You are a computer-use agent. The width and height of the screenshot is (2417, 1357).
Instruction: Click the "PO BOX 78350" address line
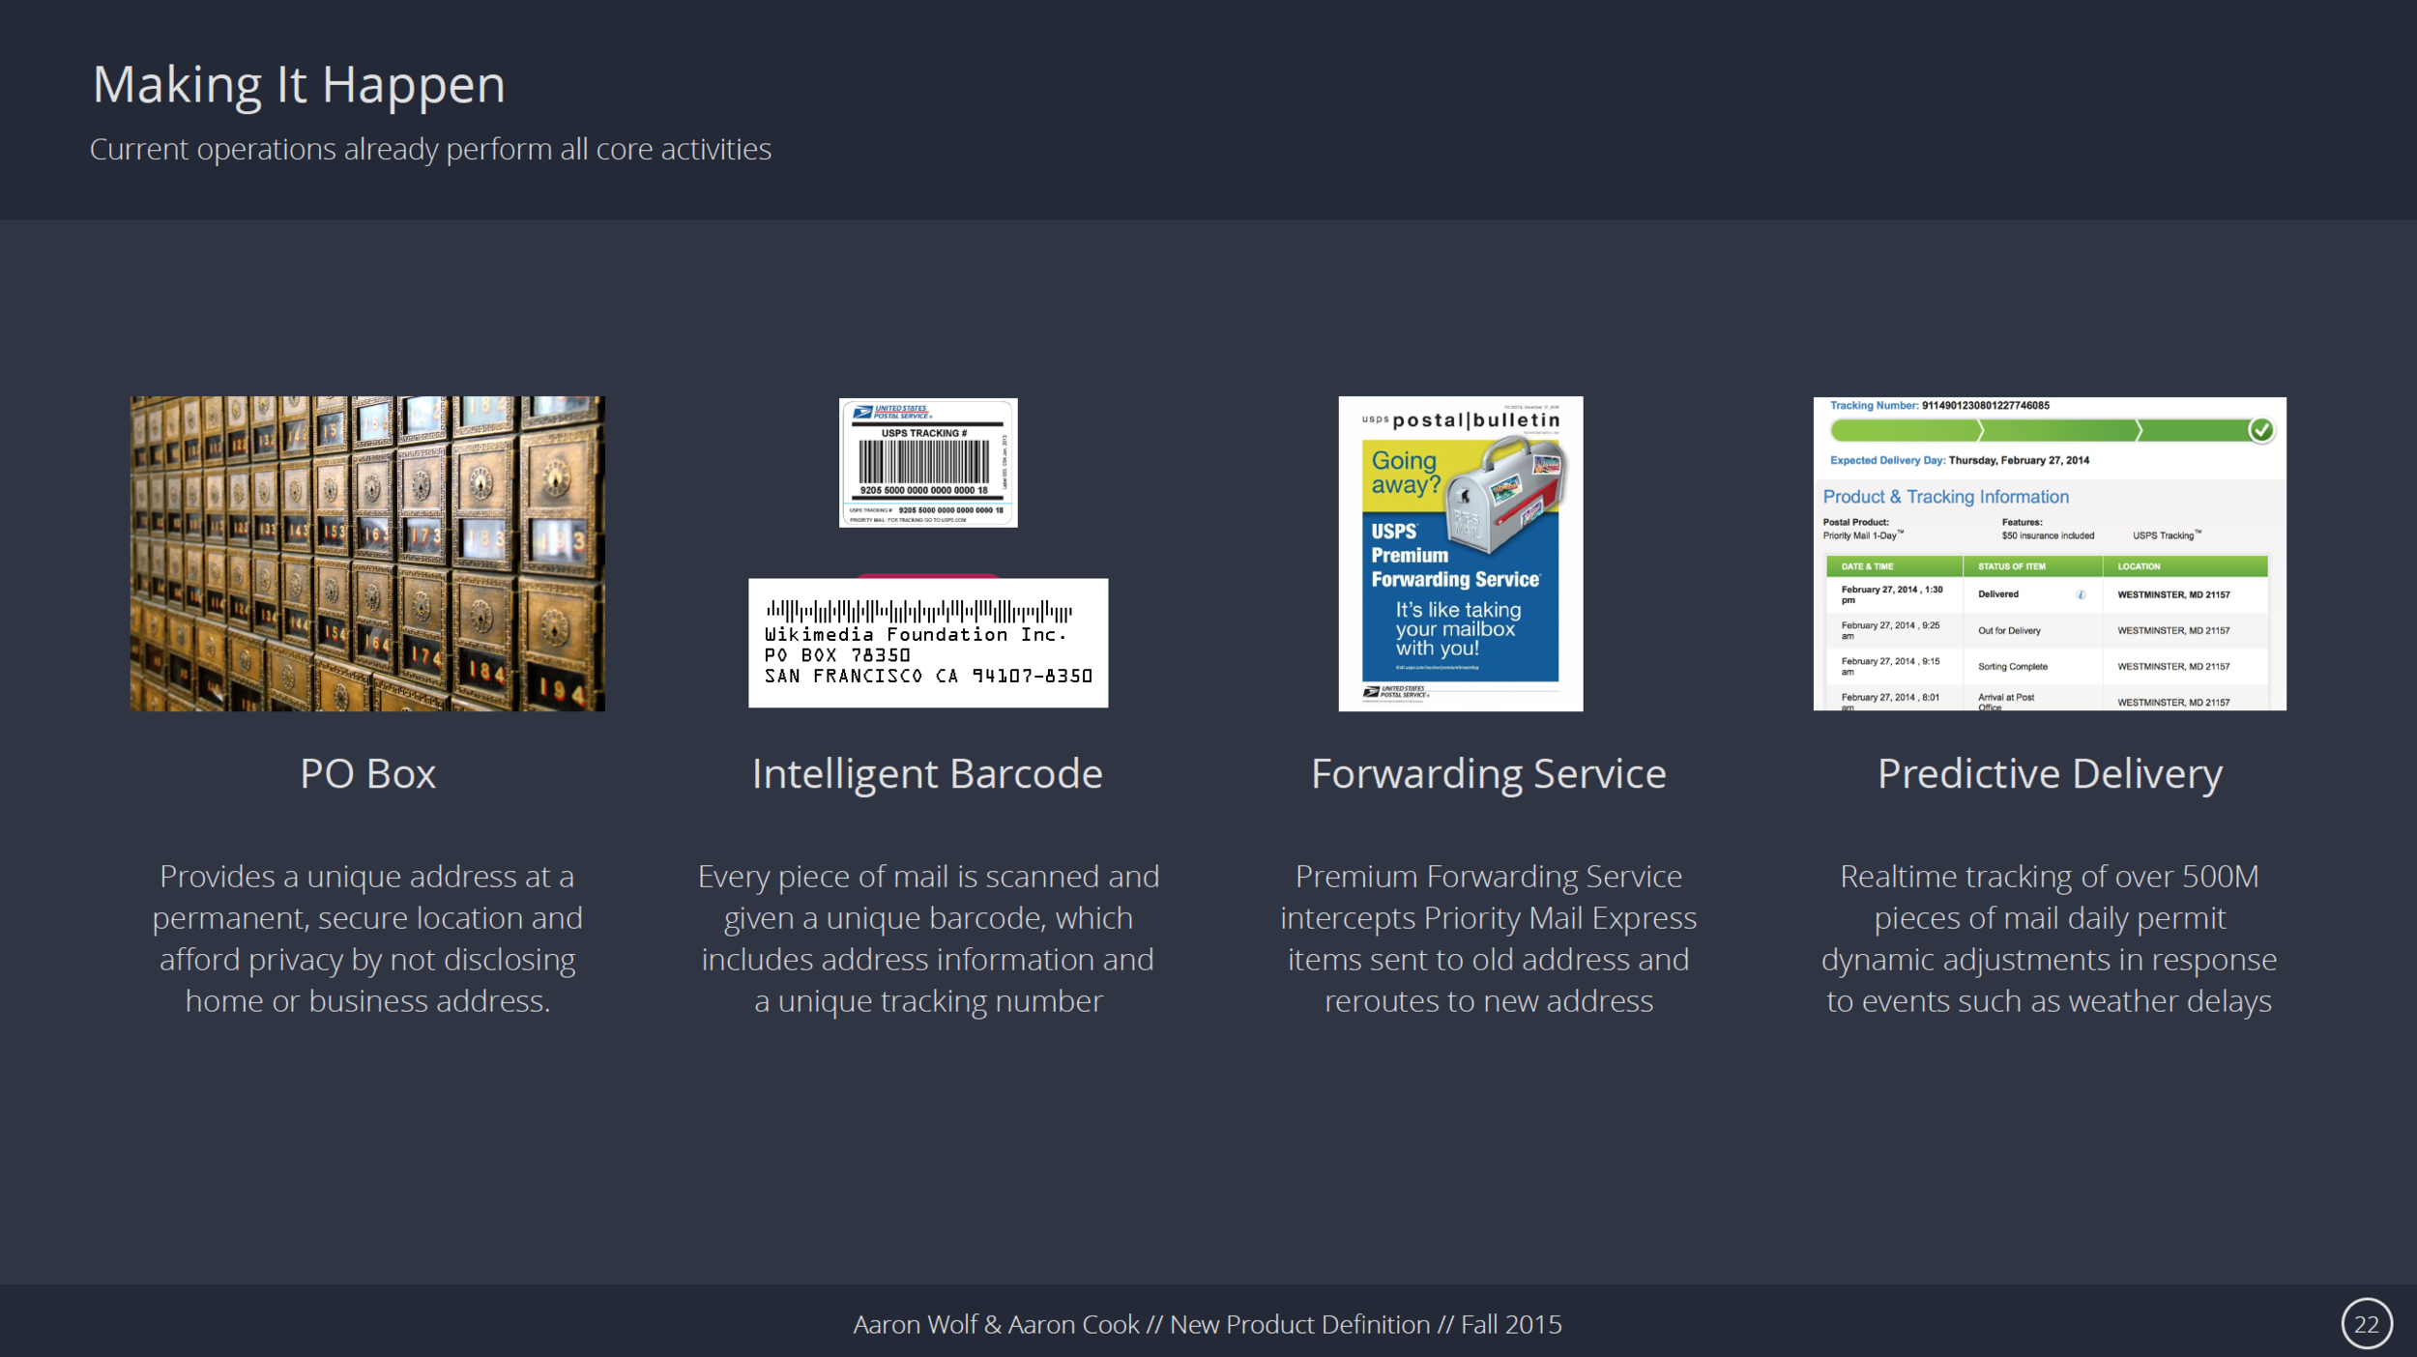(837, 655)
